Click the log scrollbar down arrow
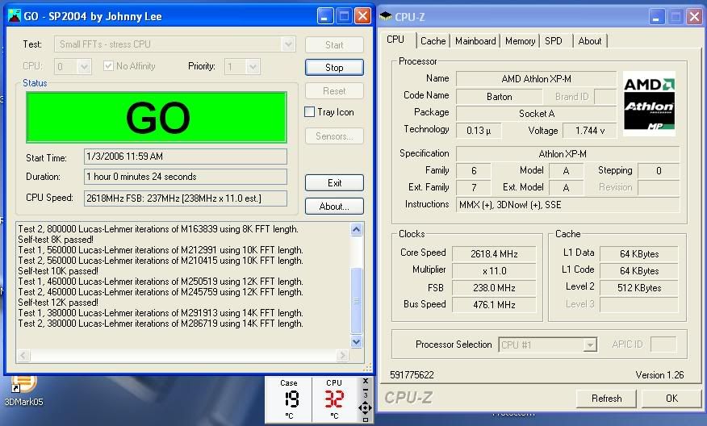Viewport: 707px width, 426px height. click(356, 342)
